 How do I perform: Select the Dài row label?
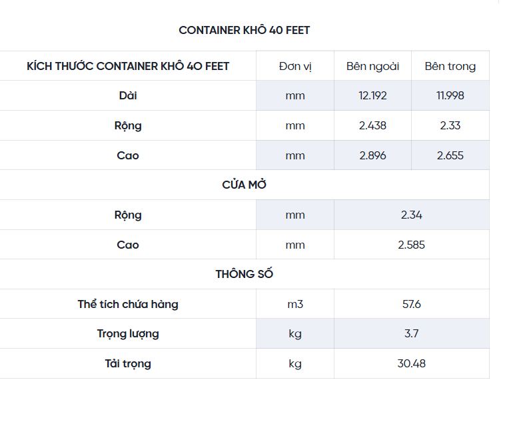[128, 95]
